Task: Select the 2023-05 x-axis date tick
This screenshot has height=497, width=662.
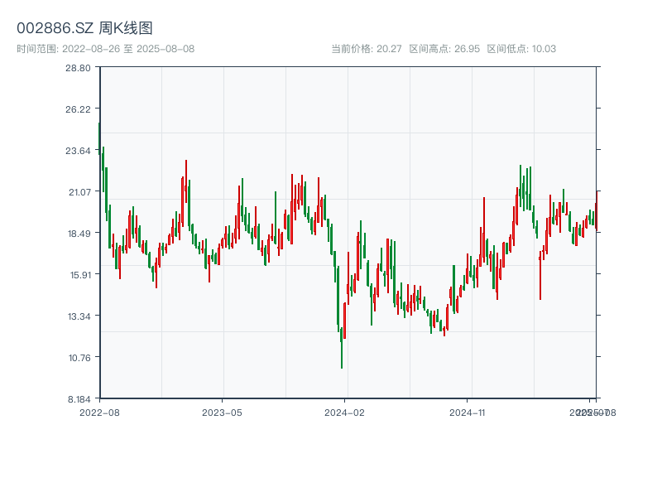Action: 222,412
